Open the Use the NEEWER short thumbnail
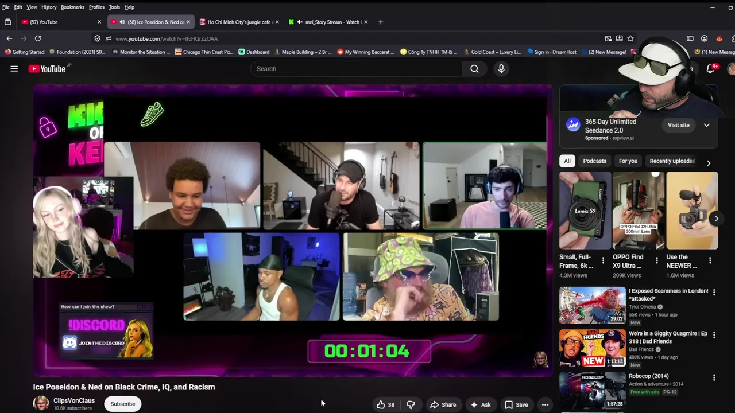 (x=692, y=211)
